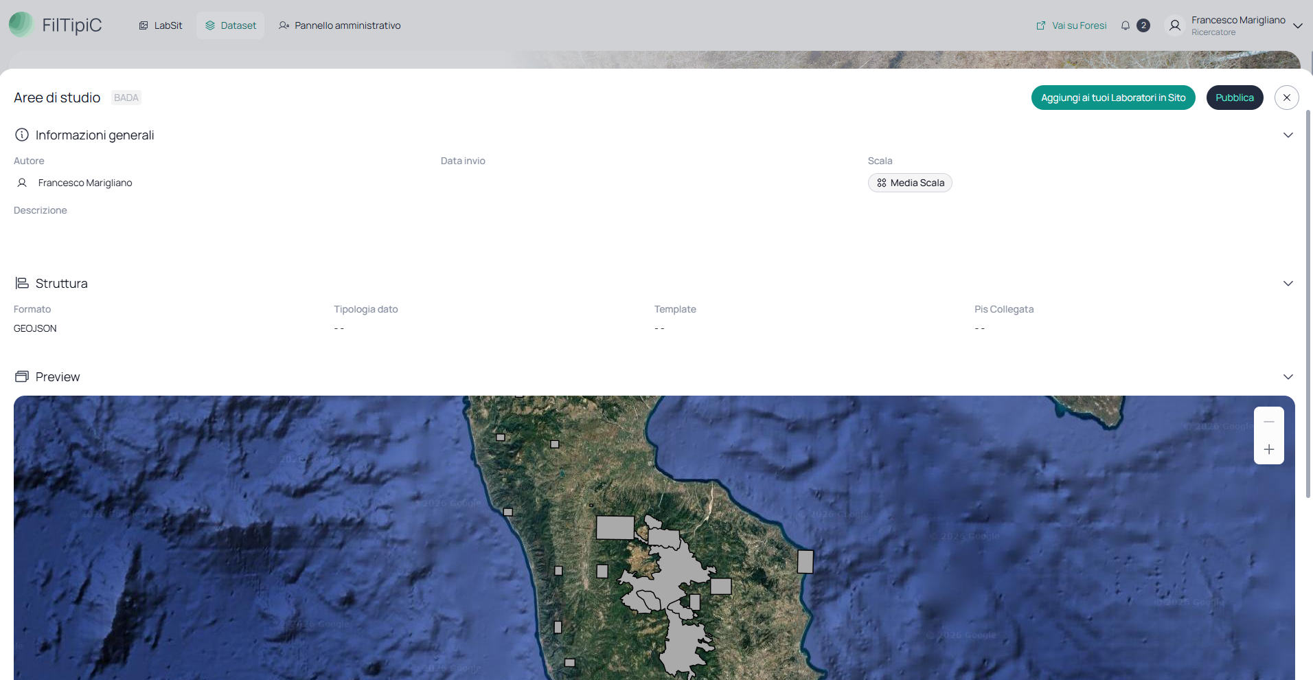
Task: Open notifications bell icon
Action: (1126, 25)
